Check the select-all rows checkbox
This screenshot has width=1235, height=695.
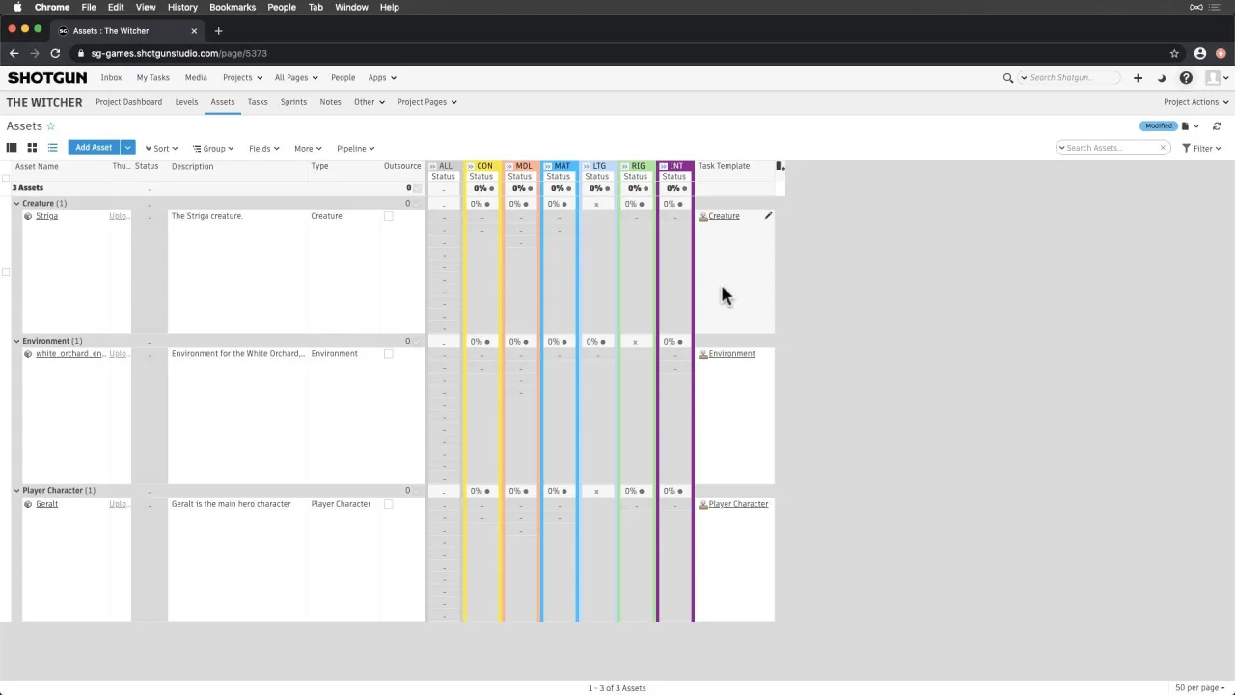click(6, 178)
